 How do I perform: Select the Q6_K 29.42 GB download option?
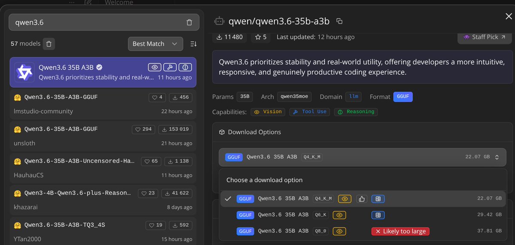pyautogui.click(x=364, y=215)
